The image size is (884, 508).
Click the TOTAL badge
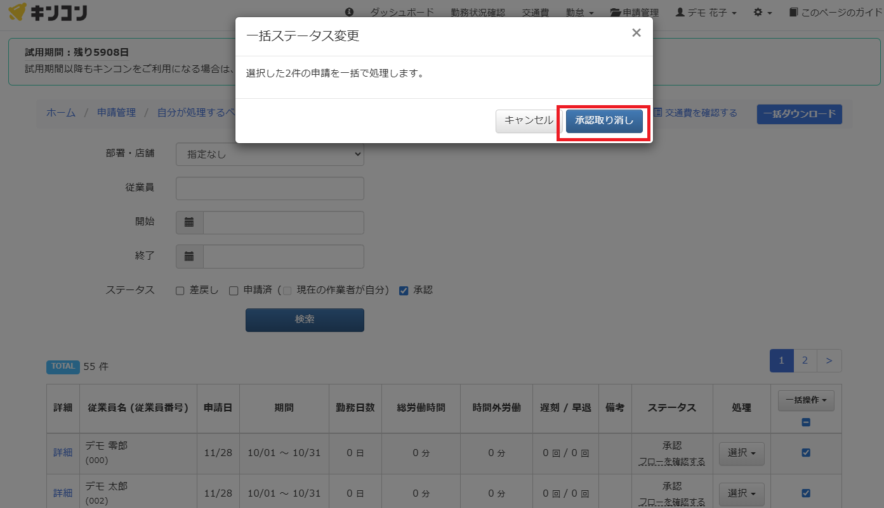(63, 366)
